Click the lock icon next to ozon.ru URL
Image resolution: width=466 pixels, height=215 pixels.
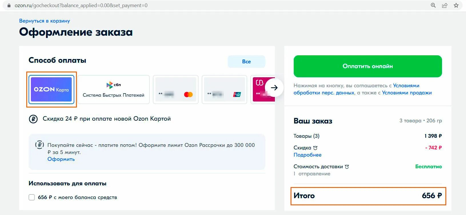tap(9, 5)
